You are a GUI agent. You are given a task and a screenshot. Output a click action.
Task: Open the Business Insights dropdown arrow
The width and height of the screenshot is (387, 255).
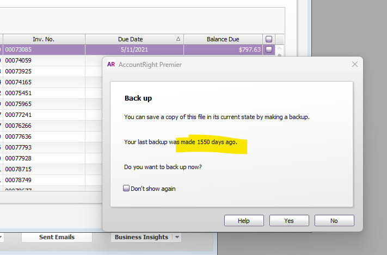coord(176,237)
